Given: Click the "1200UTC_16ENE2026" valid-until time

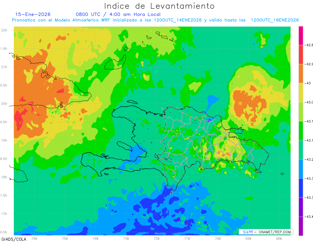Looking at the screenshot, I should click(275, 20).
